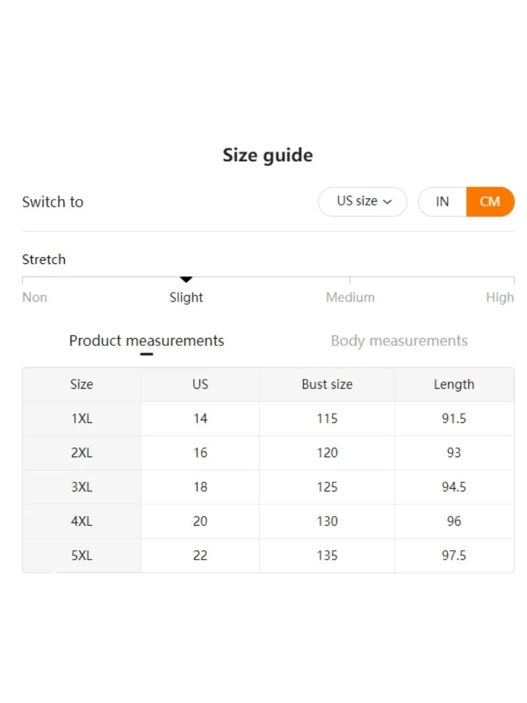Click the US column header
Image resolution: width=527 pixels, height=703 pixels.
click(200, 385)
